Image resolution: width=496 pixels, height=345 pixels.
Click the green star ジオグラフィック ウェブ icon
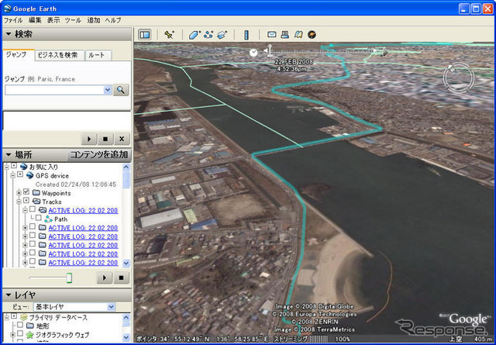click(x=29, y=335)
